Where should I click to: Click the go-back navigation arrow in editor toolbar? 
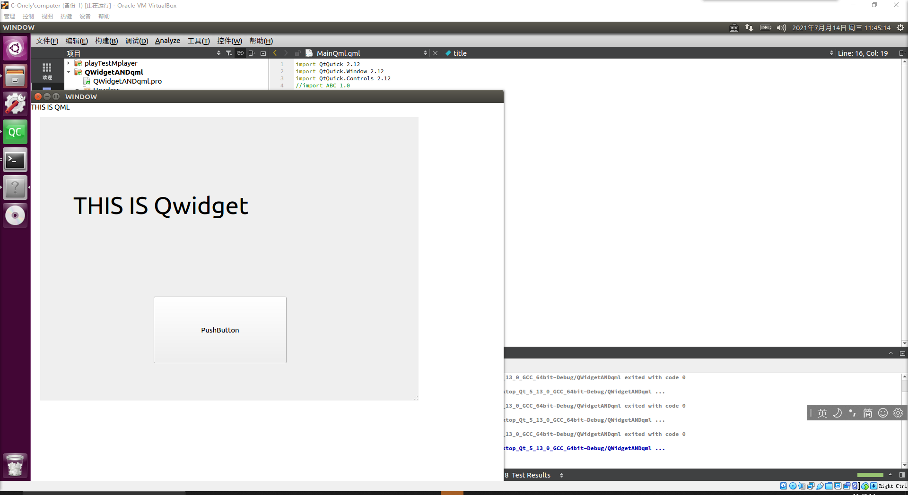(275, 53)
